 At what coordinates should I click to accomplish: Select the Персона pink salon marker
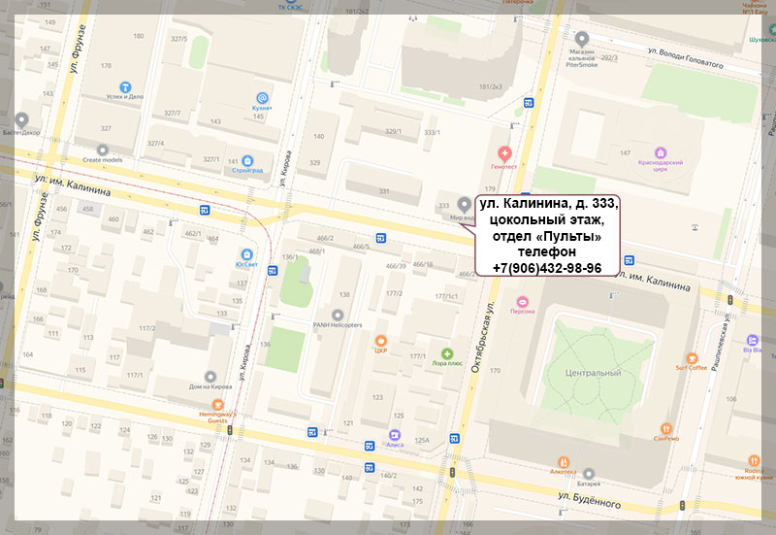[523, 300]
